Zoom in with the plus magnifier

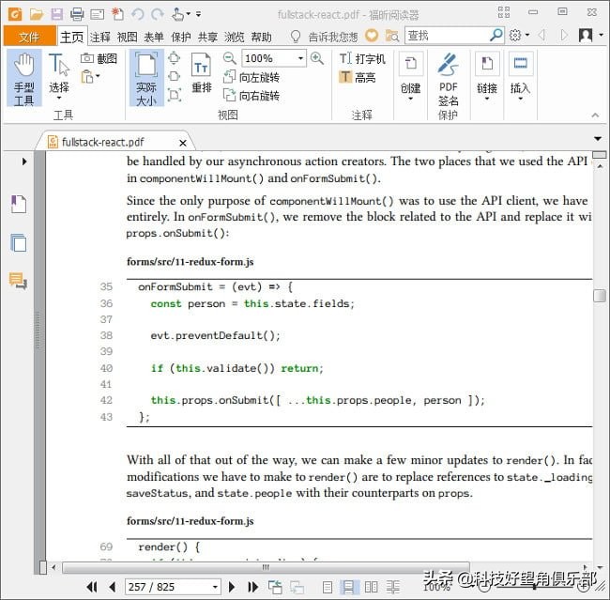pos(317,58)
